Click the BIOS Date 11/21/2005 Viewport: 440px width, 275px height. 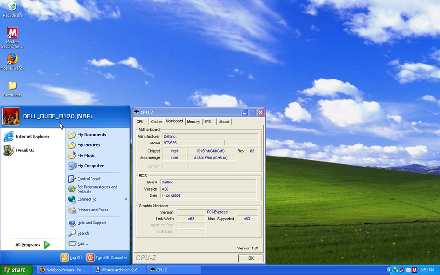pos(208,196)
